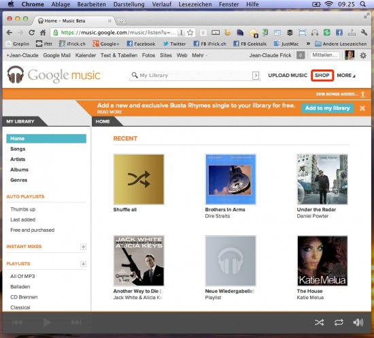Click into the My Library search field

click(194, 76)
